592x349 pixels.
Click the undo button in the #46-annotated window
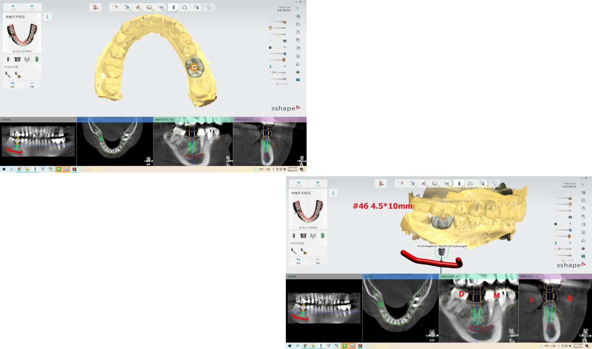[298, 261]
